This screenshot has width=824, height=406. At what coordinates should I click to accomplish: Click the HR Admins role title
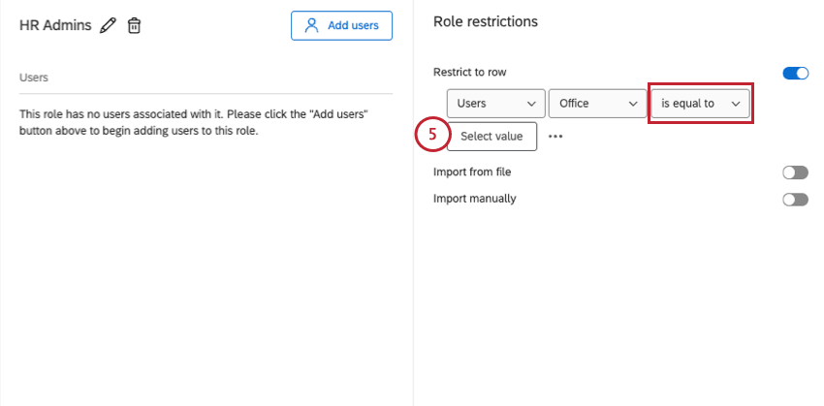coord(55,26)
